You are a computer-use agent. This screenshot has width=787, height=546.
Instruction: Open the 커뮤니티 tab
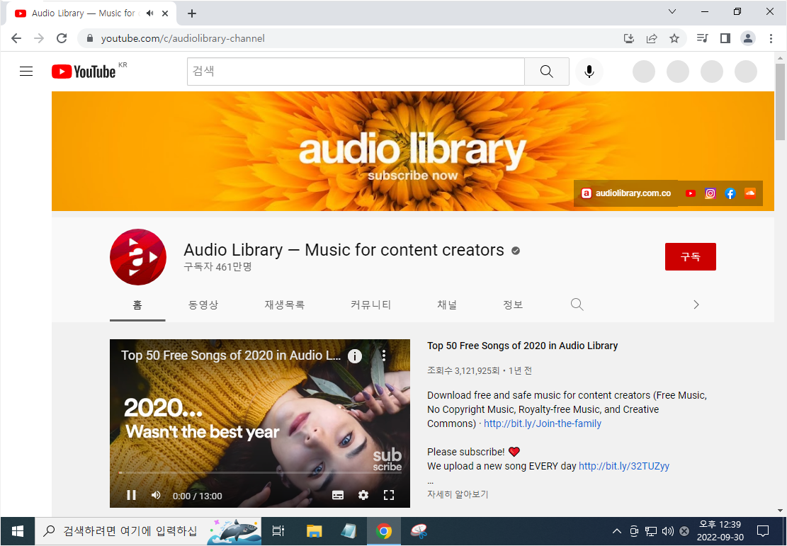(371, 305)
